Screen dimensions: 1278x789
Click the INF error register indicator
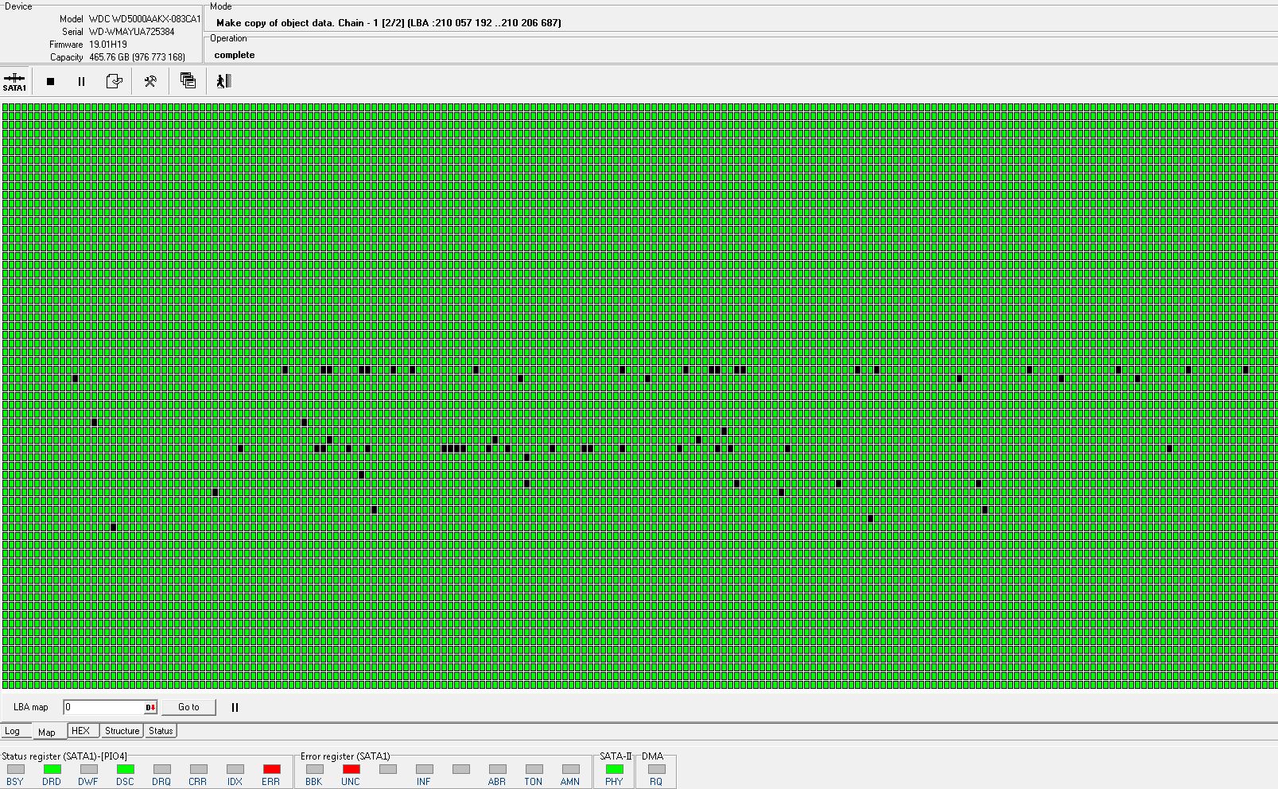[425, 769]
